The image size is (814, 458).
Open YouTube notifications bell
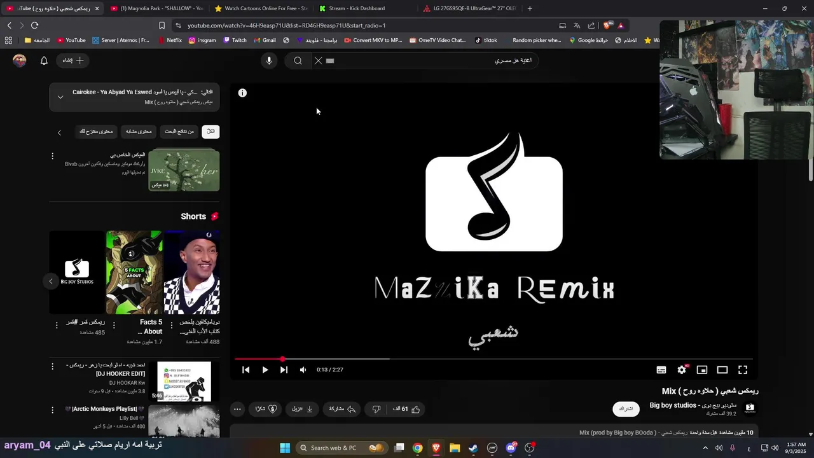[44, 60]
